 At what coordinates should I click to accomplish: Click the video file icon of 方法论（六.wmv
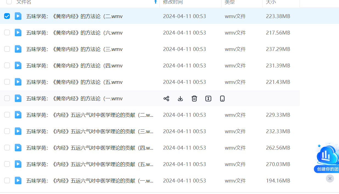point(18,33)
